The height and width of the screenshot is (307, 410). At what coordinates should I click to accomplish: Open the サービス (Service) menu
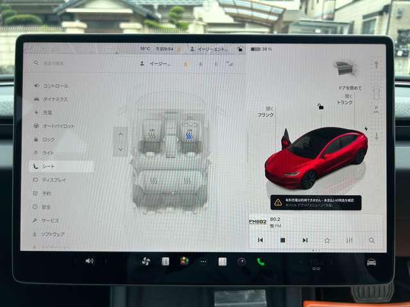point(46,220)
